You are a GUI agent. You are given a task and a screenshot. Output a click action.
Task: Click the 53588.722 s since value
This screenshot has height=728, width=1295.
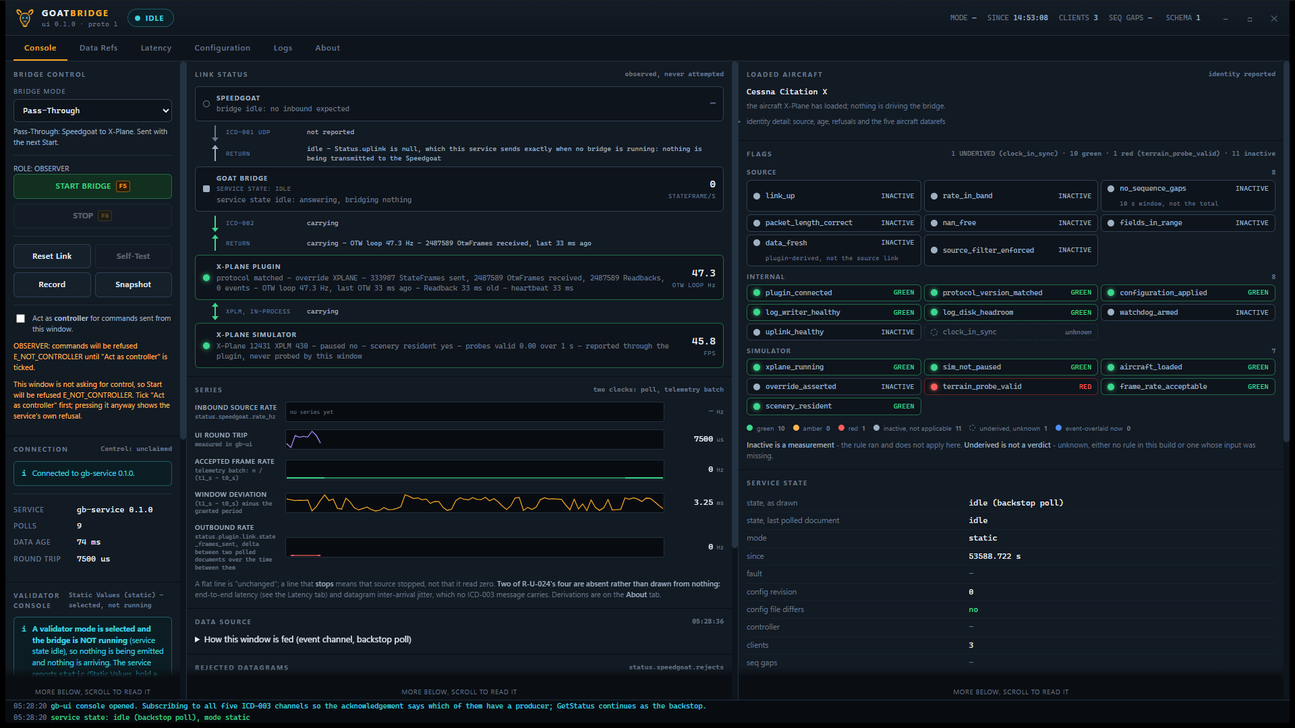[995, 557]
